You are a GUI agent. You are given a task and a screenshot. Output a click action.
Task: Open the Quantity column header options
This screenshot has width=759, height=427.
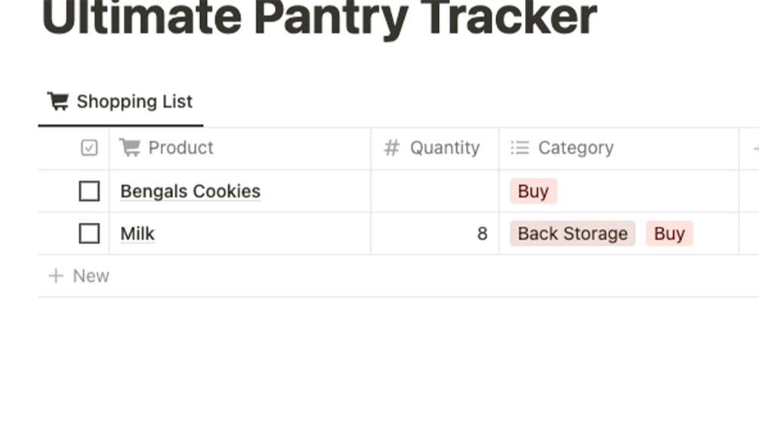point(444,148)
